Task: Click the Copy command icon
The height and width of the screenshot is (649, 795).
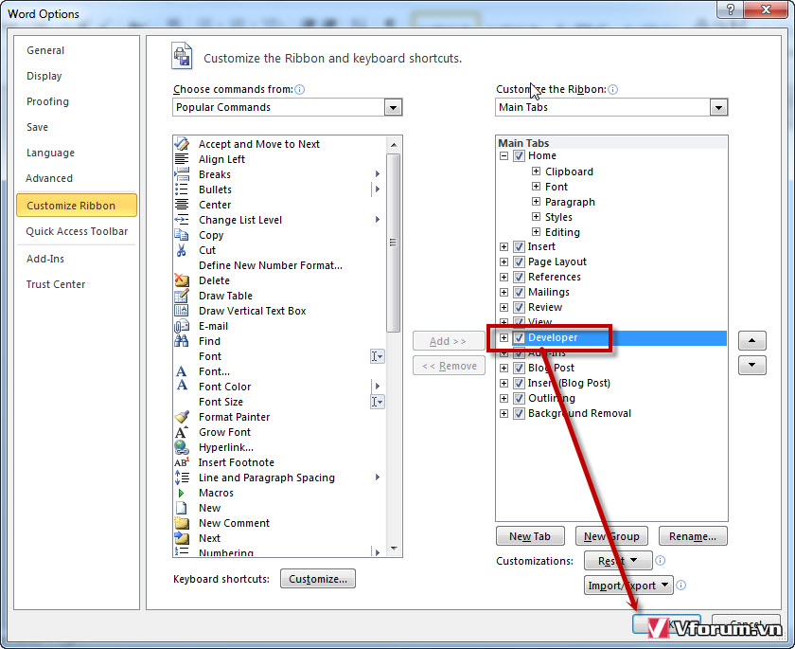Action: [x=182, y=235]
